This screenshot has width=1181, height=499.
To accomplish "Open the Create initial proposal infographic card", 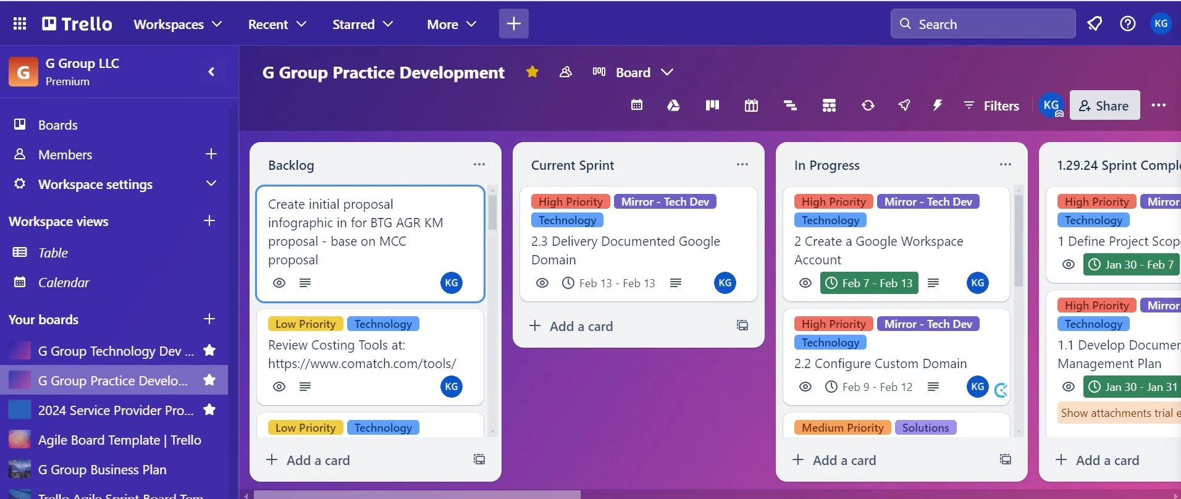I will tap(370, 243).
